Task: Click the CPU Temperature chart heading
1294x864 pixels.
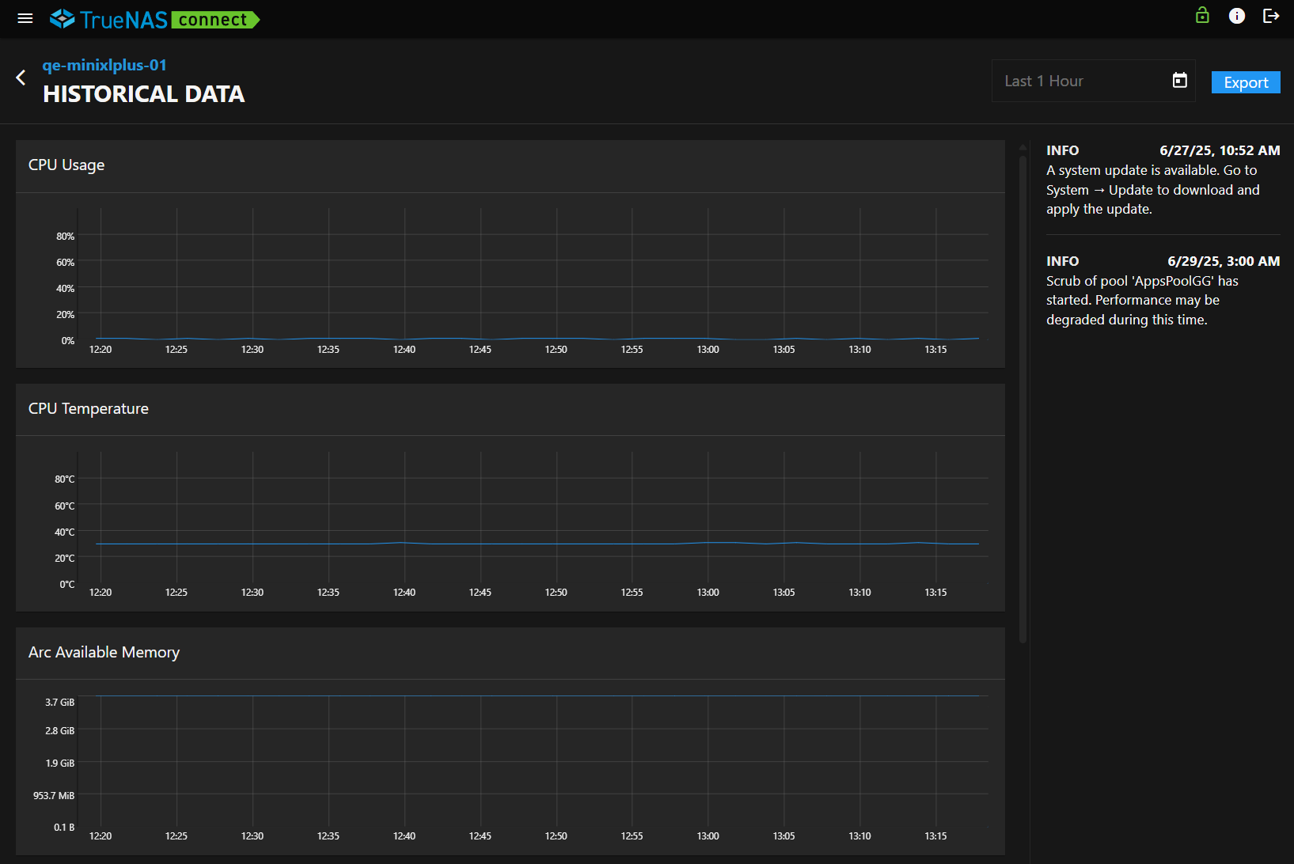Action: coord(89,409)
